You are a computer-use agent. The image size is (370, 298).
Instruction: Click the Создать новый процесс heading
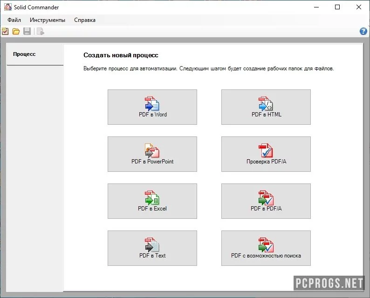coord(121,55)
